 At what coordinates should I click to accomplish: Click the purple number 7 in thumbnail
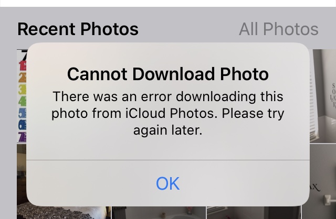pyautogui.click(x=22, y=137)
